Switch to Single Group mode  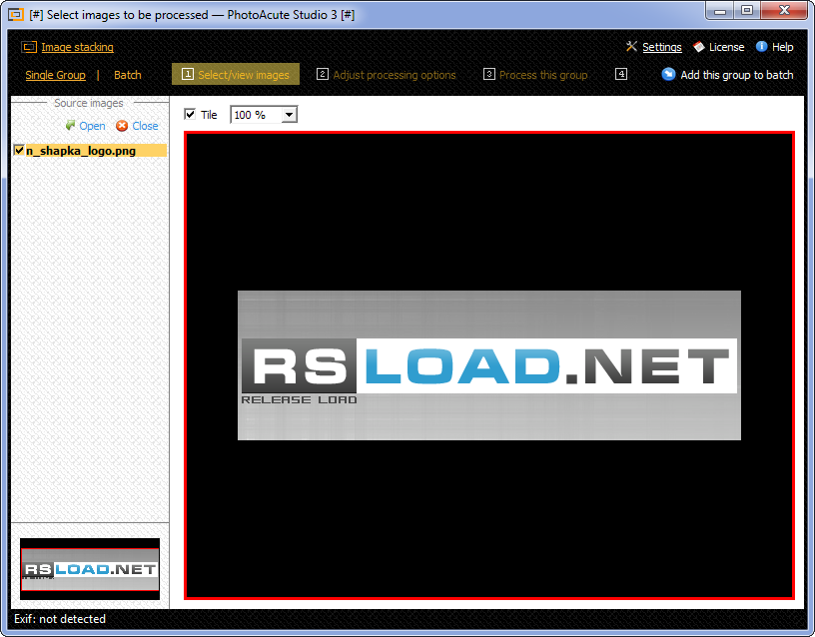(x=56, y=75)
